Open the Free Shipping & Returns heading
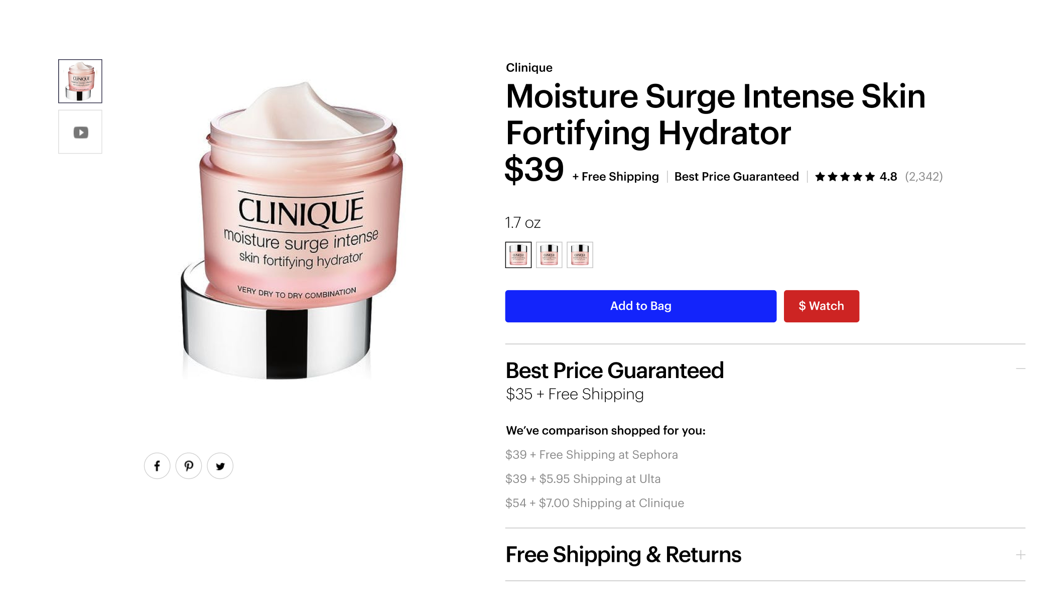The height and width of the screenshot is (607, 1062). click(623, 555)
